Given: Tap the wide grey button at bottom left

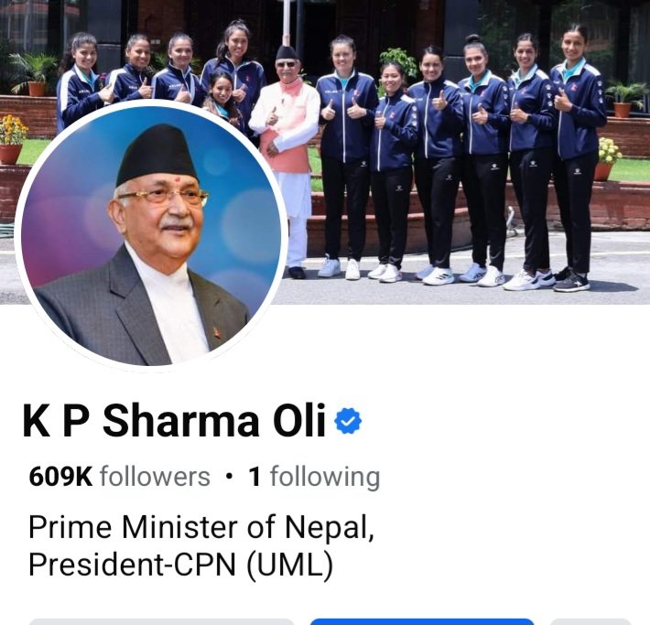Looking at the screenshot, I should click(161, 621).
